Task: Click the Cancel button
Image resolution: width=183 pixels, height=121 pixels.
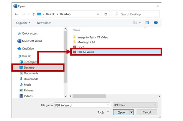Action: [147, 112]
